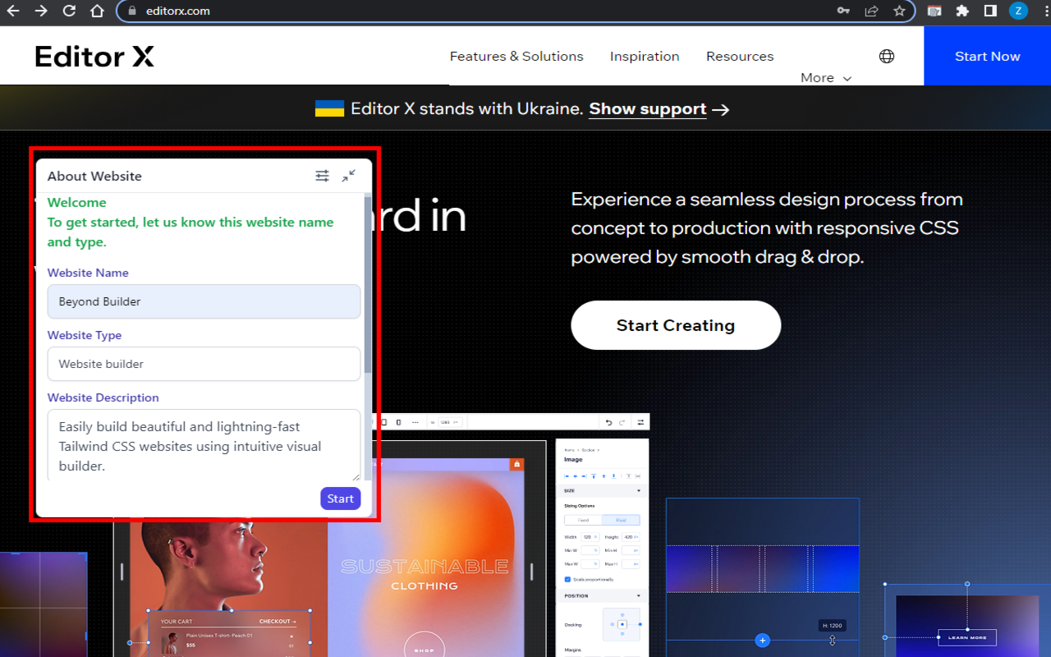Open settings sliders icon in About Website panel
This screenshot has width=1051, height=657.
click(322, 176)
